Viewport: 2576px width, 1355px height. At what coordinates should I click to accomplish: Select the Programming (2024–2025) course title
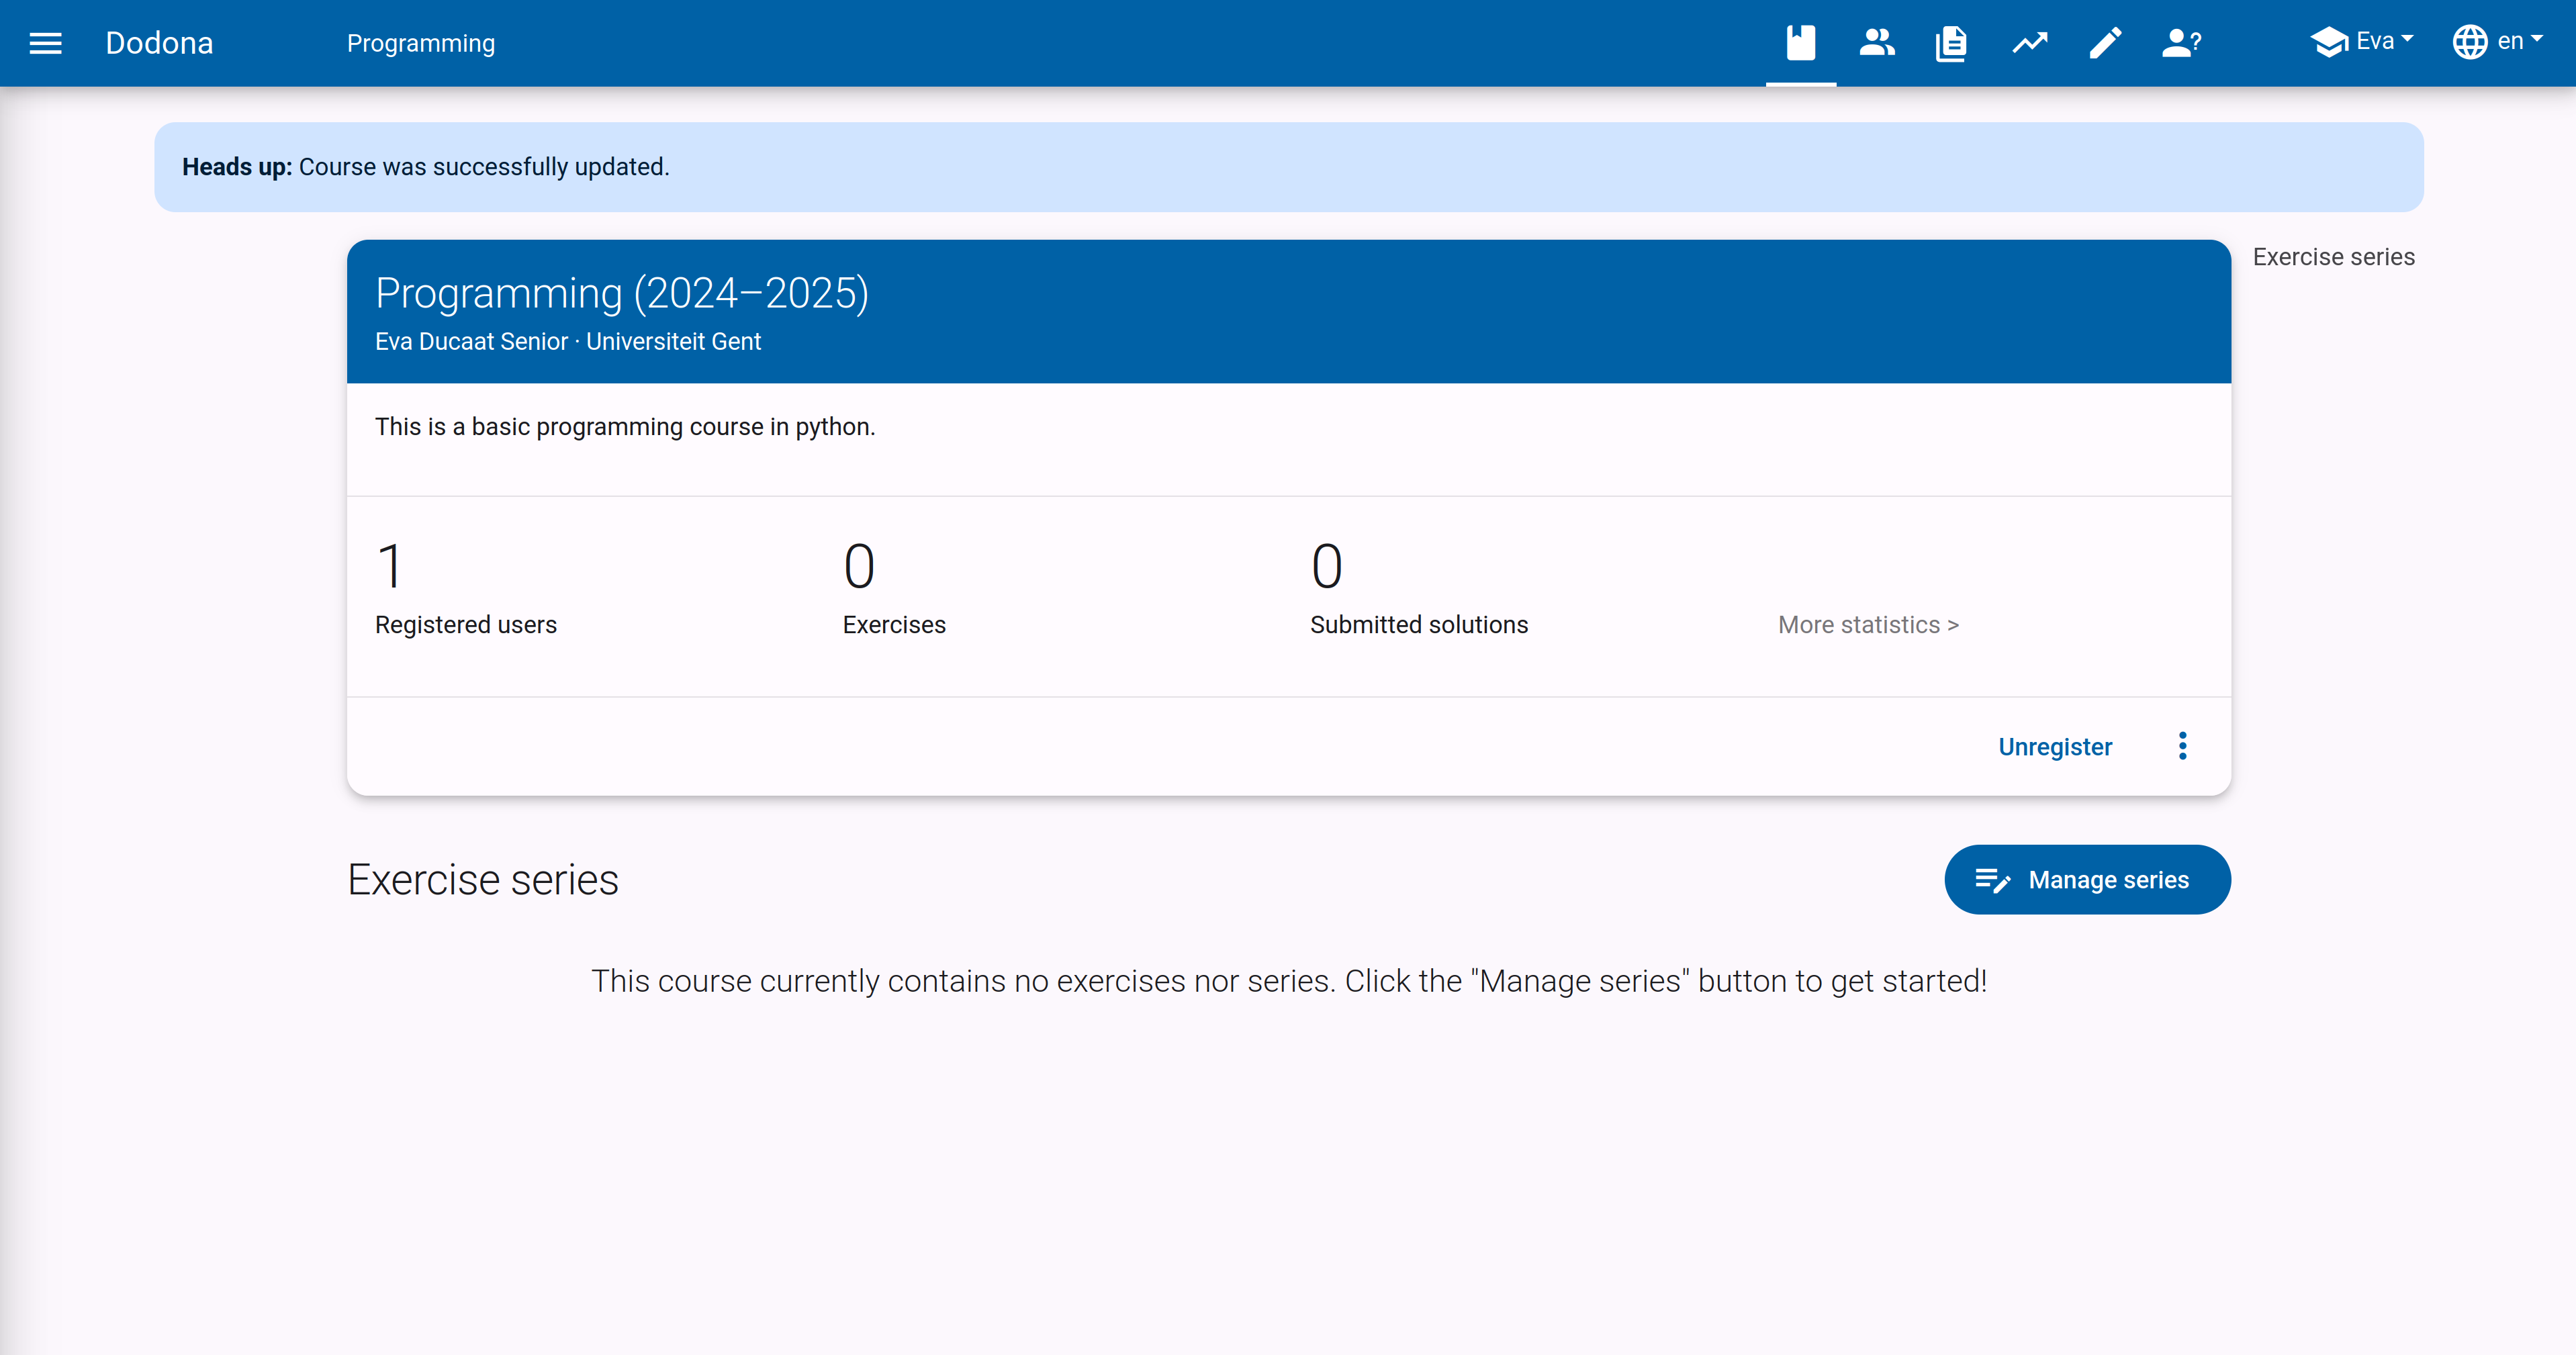[622, 293]
